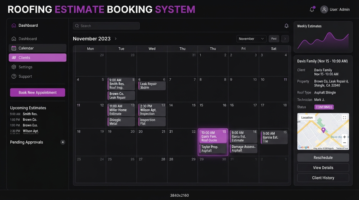Click the Calendar icon in the sidebar
Image resolution: width=359 pixels, height=200 pixels.
point(14,48)
